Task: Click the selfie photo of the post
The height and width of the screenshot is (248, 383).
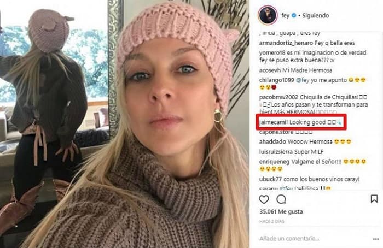Action: (125, 124)
